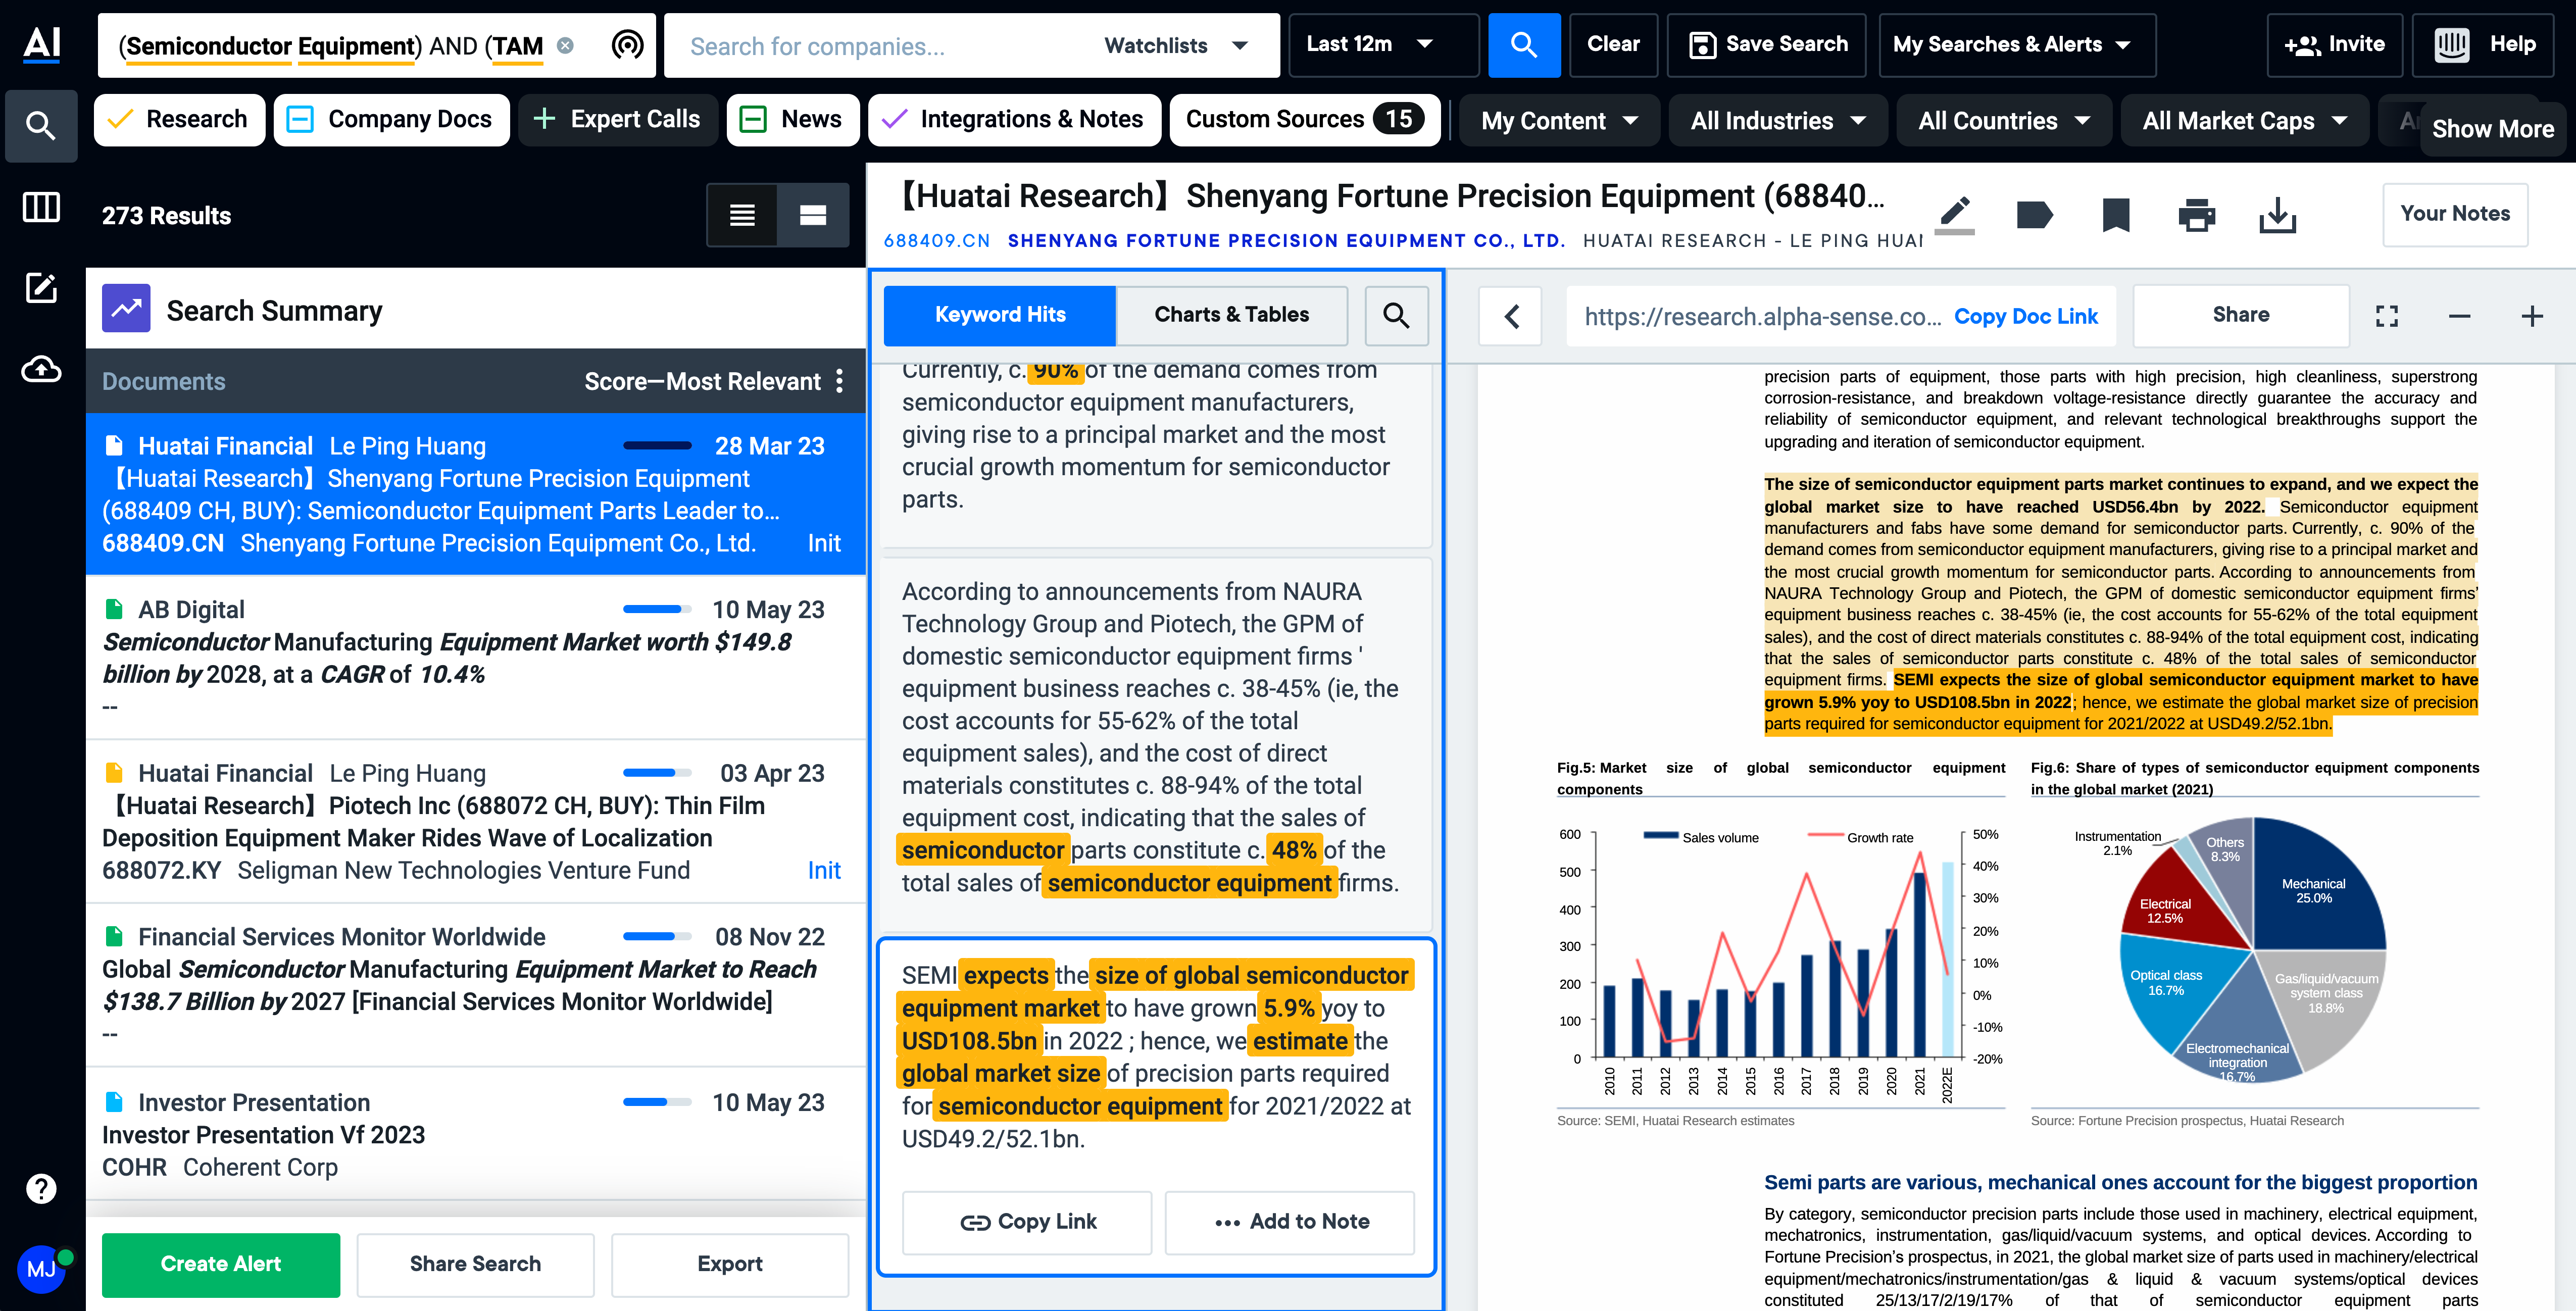The height and width of the screenshot is (1311, 2576).
Task: Click the tag label icon
Action: 2035,214
